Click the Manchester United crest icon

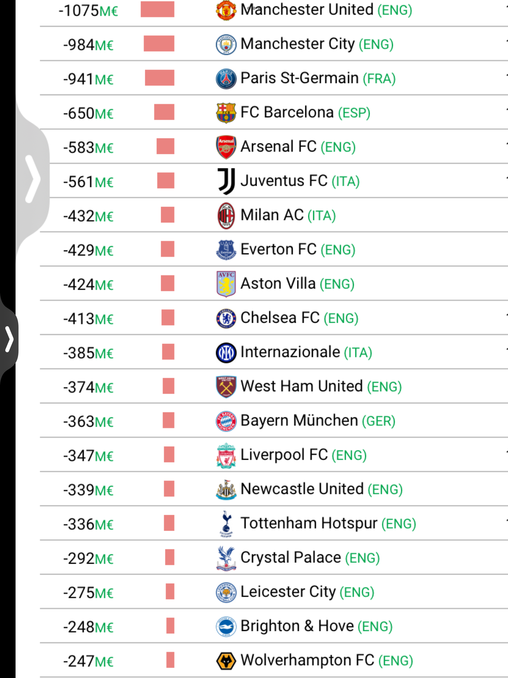point(226,10)
